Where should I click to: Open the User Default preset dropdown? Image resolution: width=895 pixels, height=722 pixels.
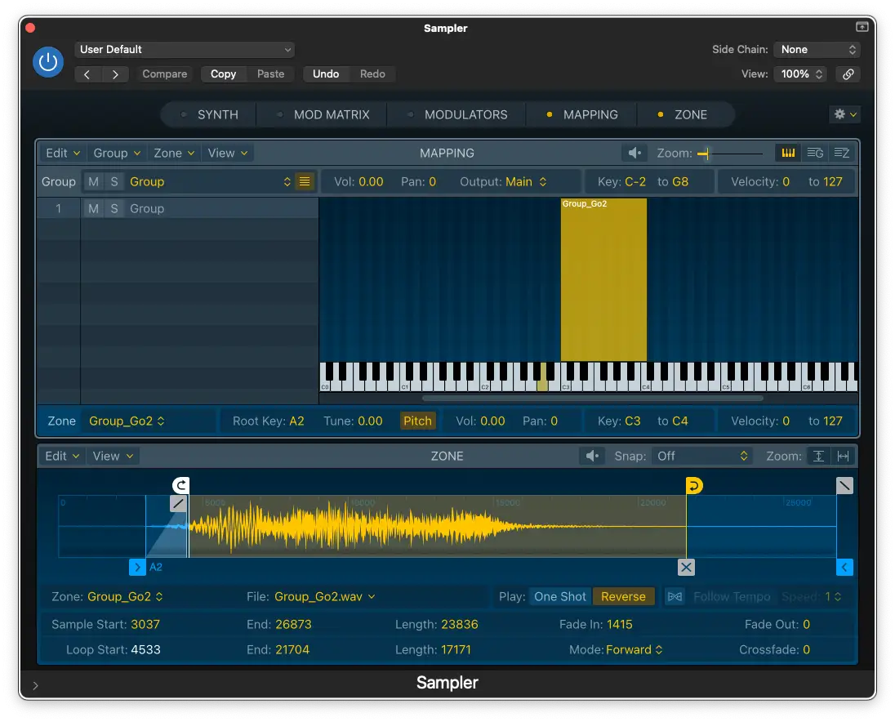pyautogui.click(x=185, y=50)
